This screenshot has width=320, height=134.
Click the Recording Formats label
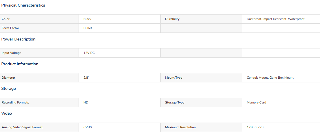[x=15, y=102]
